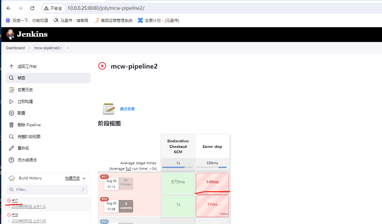
Task: Open the 马昌伟 - 博客园 bookmark
Action: pyautogui.click(x=71, y=21)
